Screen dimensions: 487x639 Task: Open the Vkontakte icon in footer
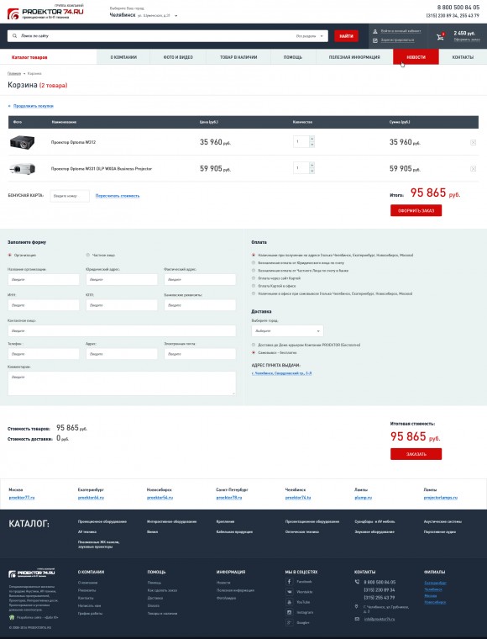[290, 592]
